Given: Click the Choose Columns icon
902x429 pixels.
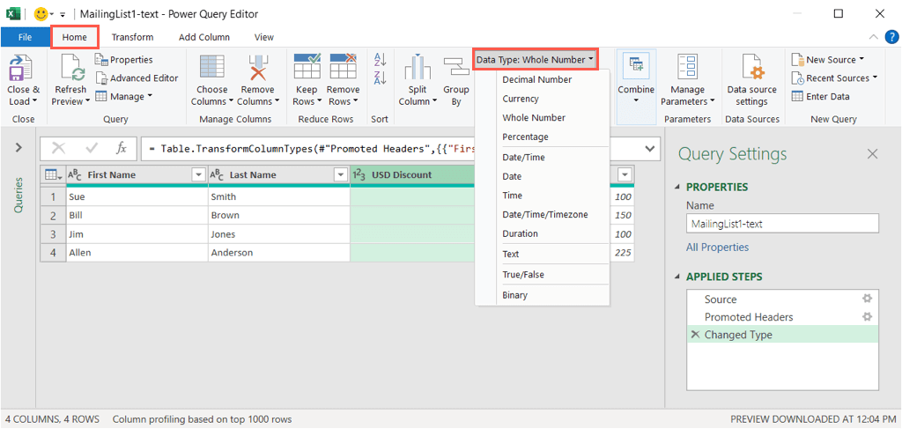Looking at the screenshot, I should click(x=211, y=67).
